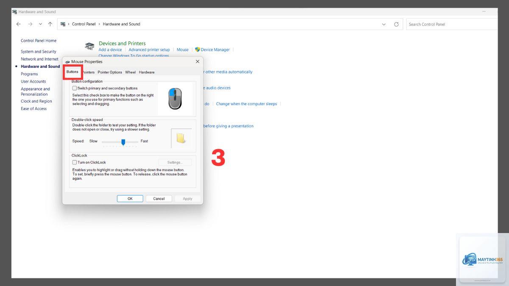This screenshot has height=286, width=509.
Task: Click the mouse illustration in Button configuration
Action: (175, 98)
